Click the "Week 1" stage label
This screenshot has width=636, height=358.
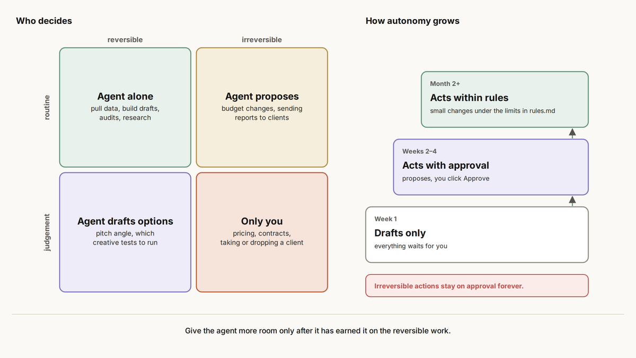(x=385, y=219)
